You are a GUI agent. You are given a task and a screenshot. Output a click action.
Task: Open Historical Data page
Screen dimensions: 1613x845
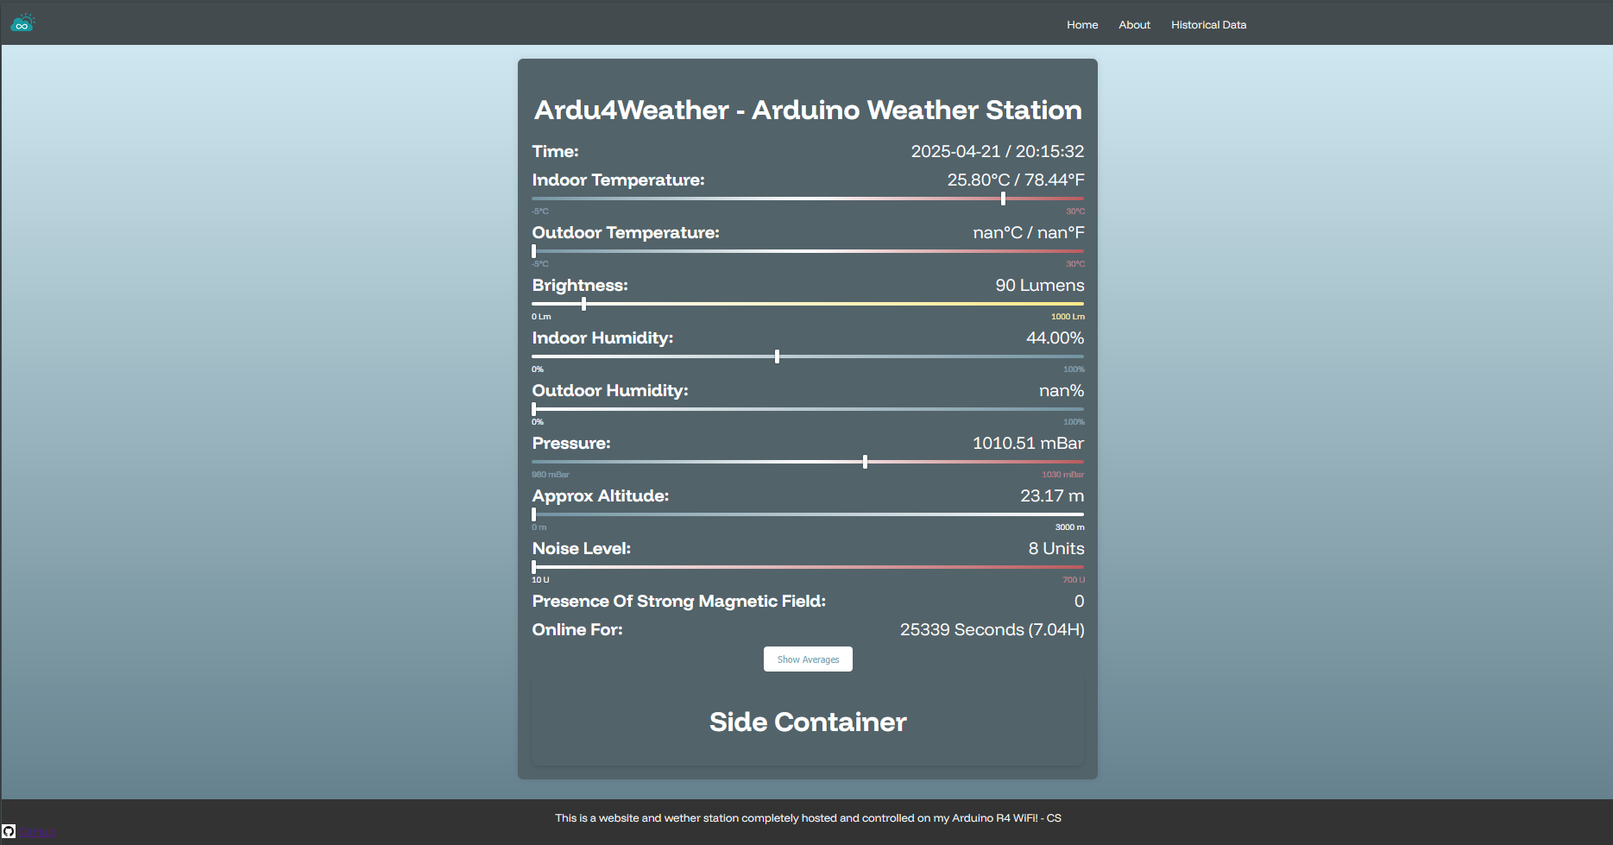1208,25
